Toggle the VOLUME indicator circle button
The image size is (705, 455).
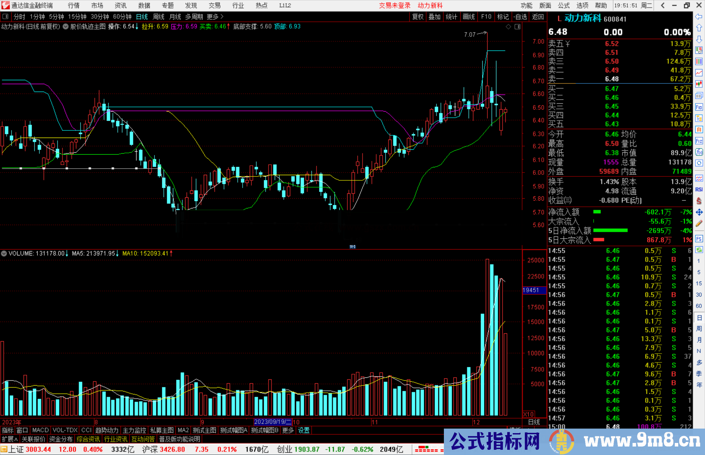tap(4, 253)
